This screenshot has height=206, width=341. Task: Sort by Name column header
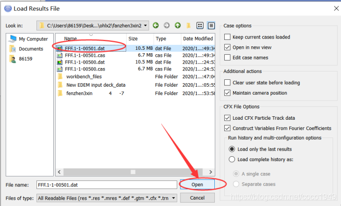pyautogui.click(x=70, y=39)
